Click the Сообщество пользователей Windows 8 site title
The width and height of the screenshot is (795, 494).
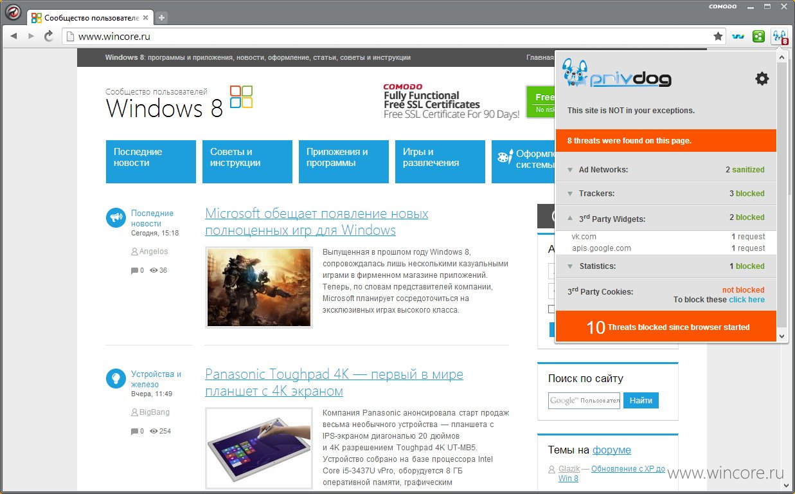[x=165, y=103]
